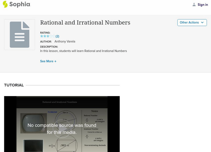The height and width of the screenshot is (152, 211).
Task: Click the chevron on the Other Actions button
Action: tap(202, 23)
